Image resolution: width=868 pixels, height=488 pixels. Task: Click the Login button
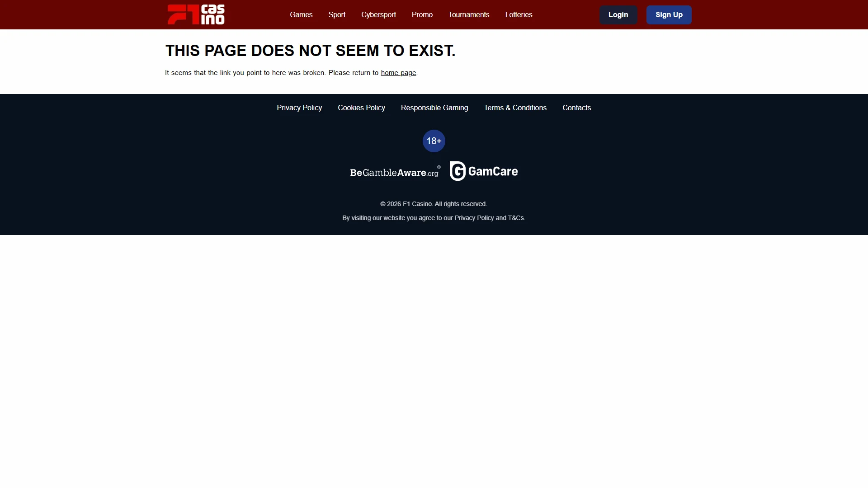618,15
